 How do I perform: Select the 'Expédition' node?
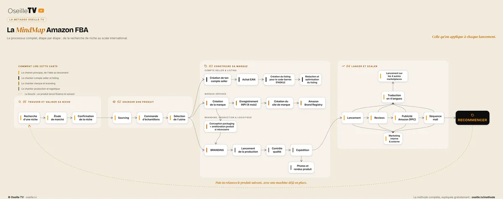pyautogui.click(x=302, y=150)
